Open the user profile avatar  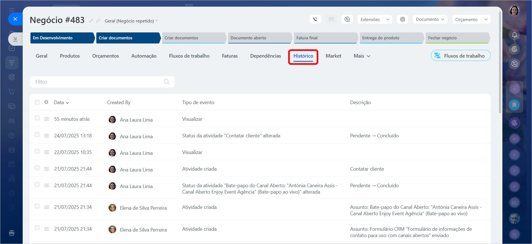coord(514,11)
